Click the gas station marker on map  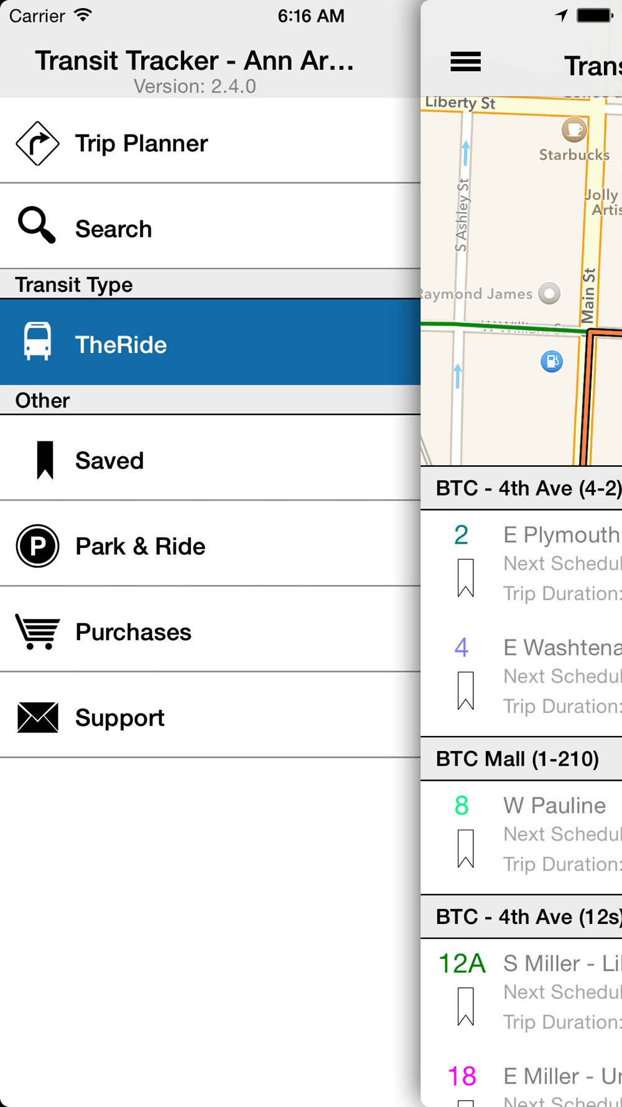coord(552,361)
